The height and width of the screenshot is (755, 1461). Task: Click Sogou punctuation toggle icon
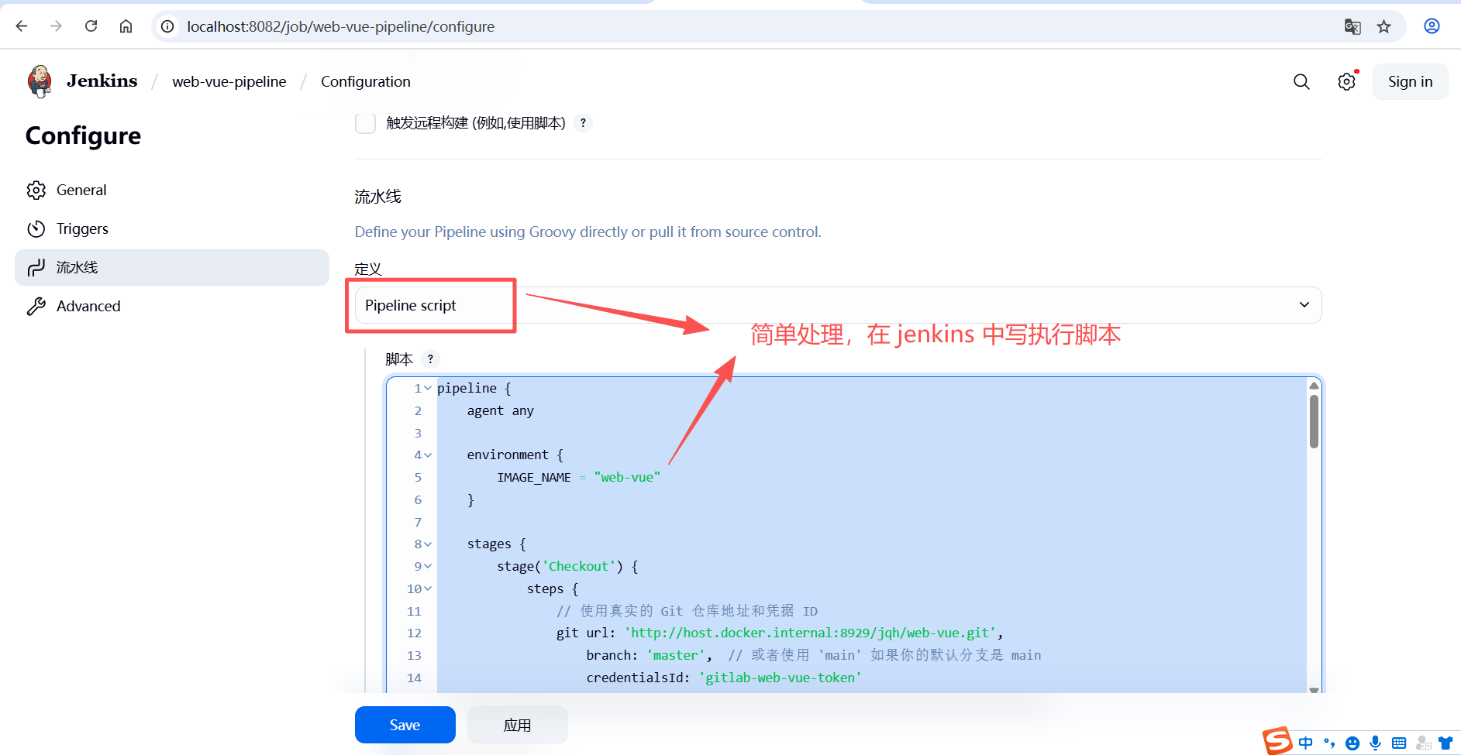pyautogui.click(x=1329, y=743)
